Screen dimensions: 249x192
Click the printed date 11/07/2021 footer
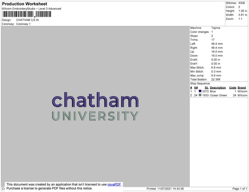coord(165,189)
